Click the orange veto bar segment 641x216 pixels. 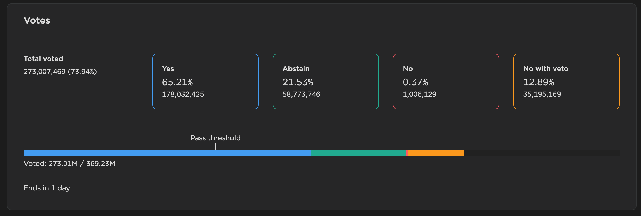tap(436, 153)
